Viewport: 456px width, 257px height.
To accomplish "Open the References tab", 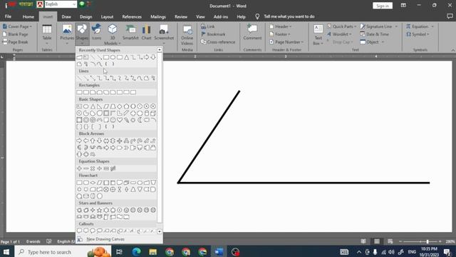I will pyautogui.click(x=132, y=16).
